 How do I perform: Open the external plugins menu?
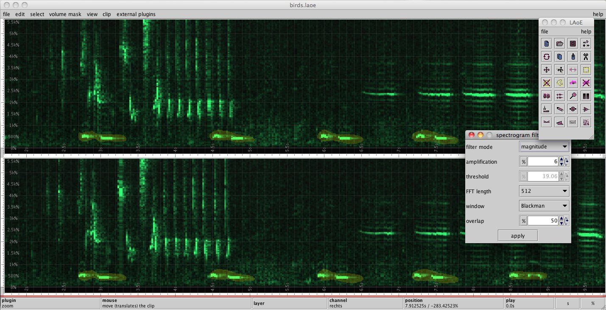[136, 14]
